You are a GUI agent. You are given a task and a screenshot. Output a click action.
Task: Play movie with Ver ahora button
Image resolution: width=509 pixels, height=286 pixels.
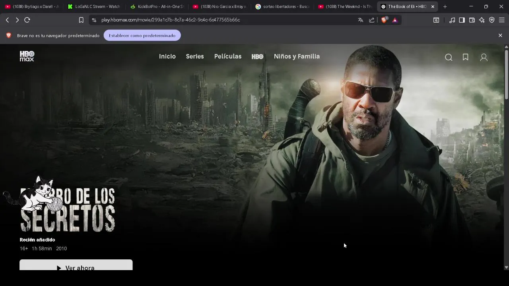(76, 265)
